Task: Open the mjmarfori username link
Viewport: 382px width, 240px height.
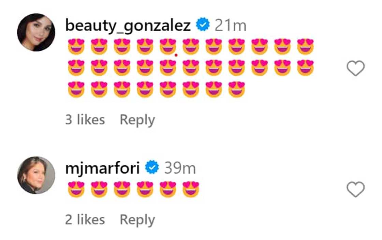Action: pyautogui.click(x=102, y=169)
